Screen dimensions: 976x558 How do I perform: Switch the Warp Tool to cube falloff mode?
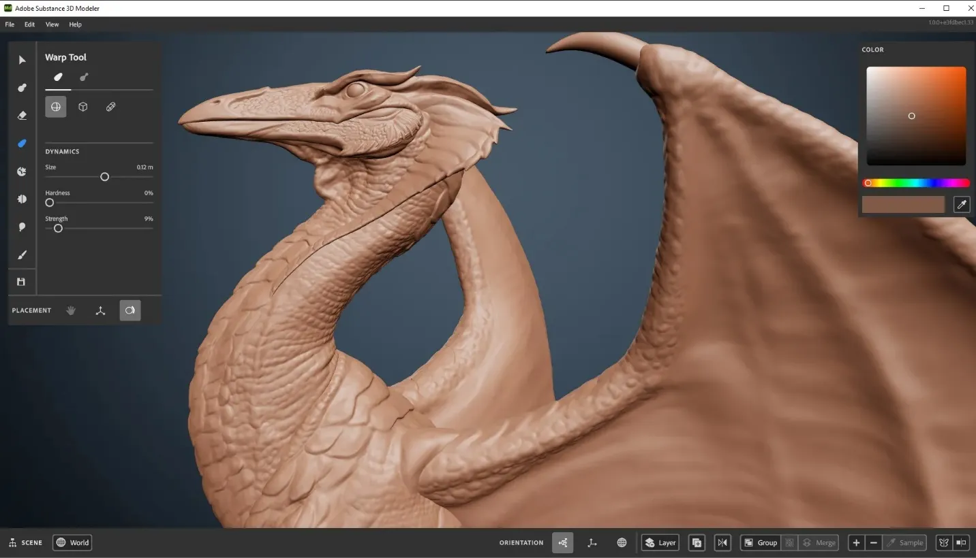82,106
